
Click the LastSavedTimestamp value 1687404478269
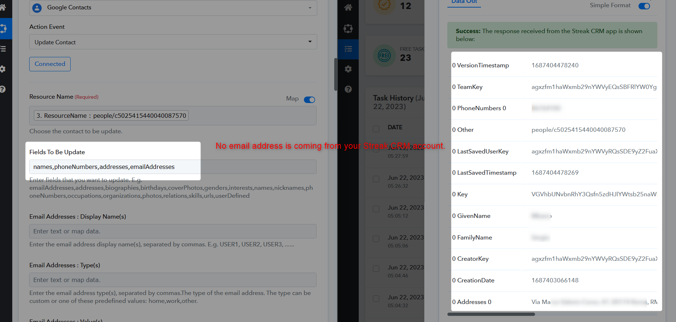point(555,173)
